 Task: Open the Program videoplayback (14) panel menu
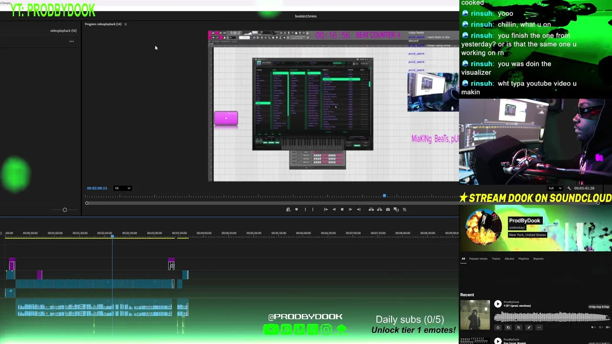[x=126, y=24]
